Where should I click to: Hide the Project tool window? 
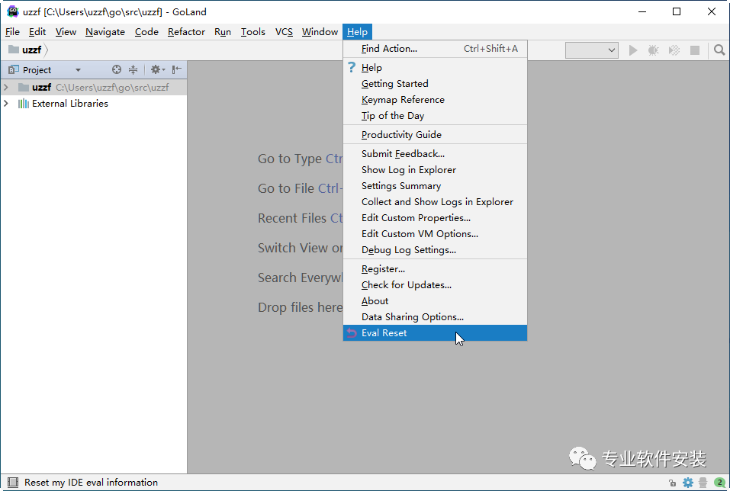pyautogui.click(x=177, y=69)
